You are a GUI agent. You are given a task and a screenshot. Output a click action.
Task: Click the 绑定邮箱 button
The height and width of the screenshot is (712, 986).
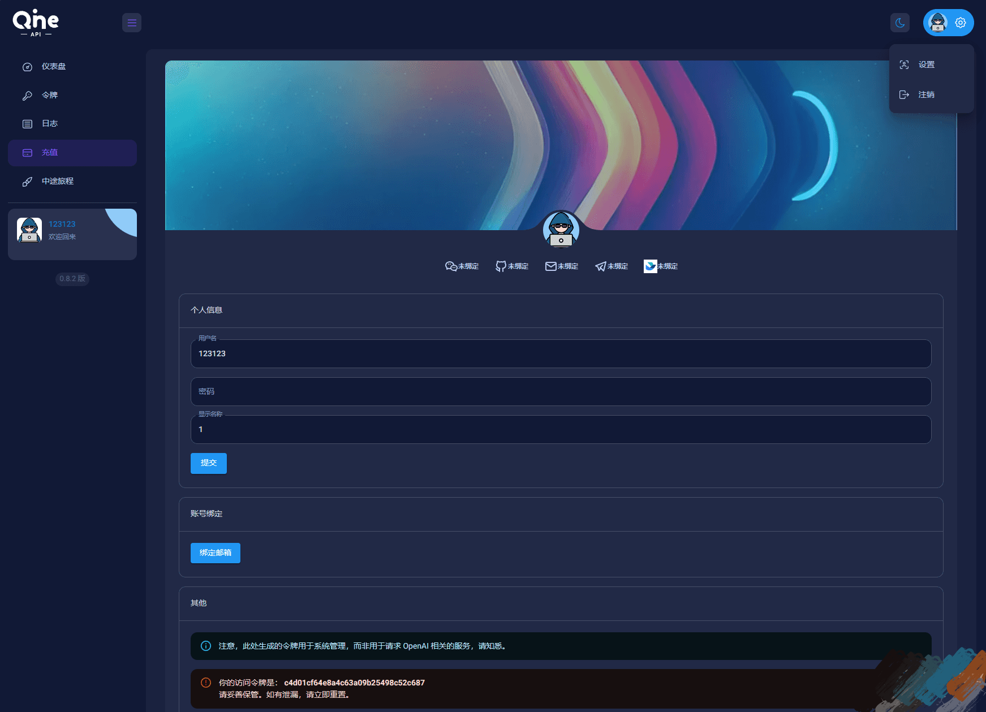click(216, 553)
